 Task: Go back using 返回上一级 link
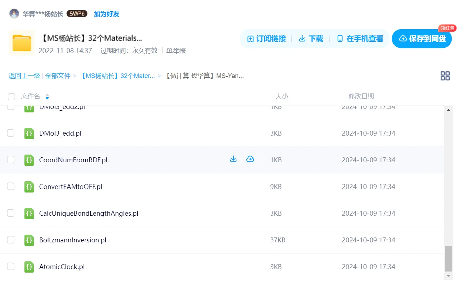[24, 76]
